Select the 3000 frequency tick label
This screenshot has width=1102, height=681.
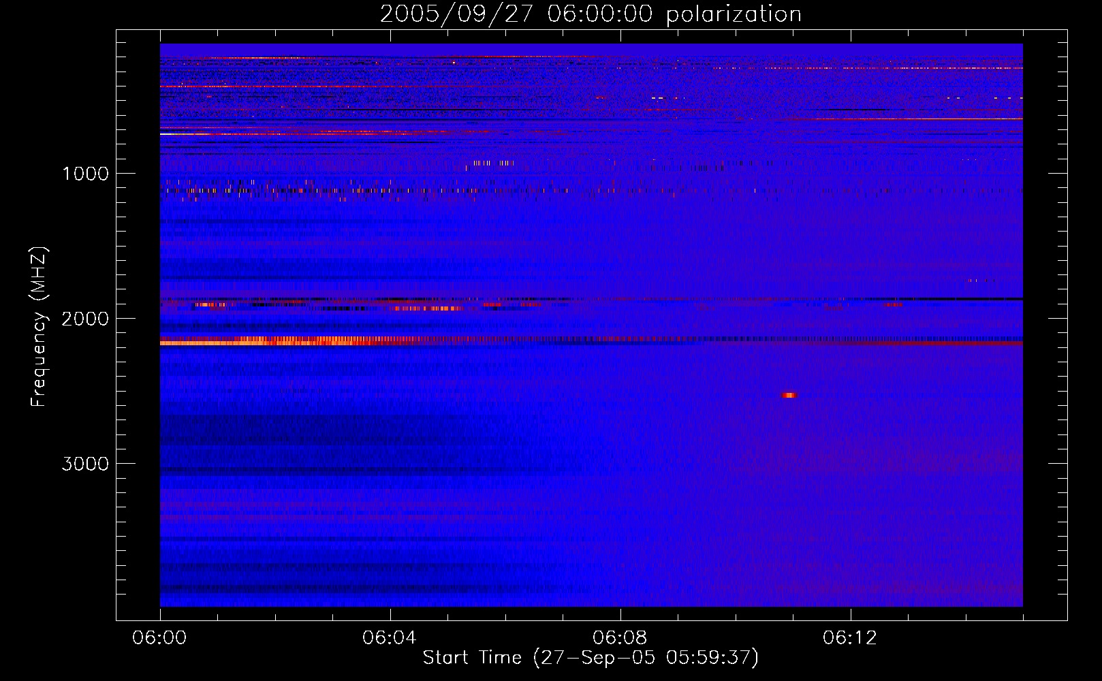point(84,464)
